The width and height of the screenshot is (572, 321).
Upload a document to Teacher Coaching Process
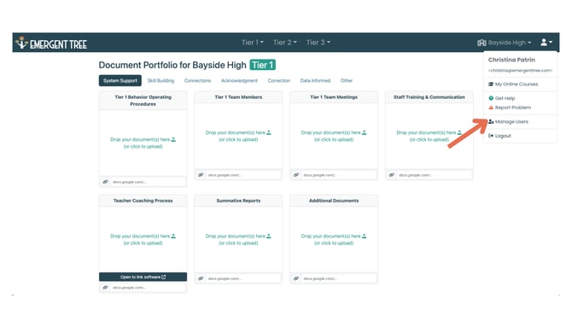click(143, 239)
